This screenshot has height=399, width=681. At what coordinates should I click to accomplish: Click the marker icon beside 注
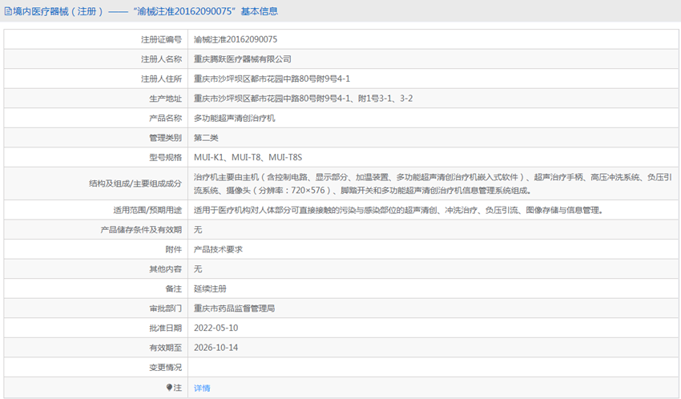pyautogui.click(x=169, y=387)
